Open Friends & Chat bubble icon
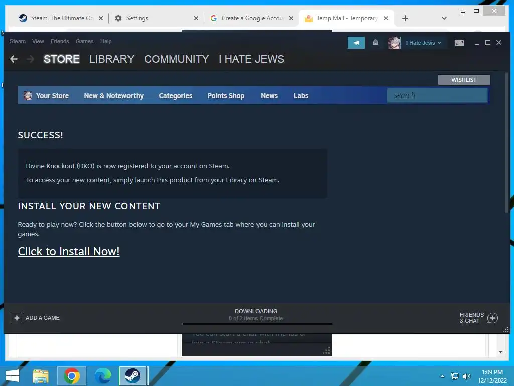Image resolution: width=514 pixels, height=386 pixels. 493,318
